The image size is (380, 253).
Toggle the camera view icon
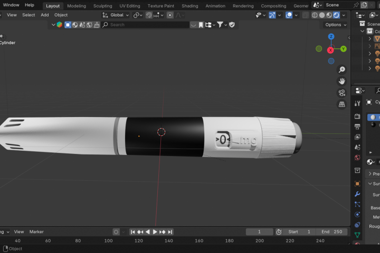[341, 93]
